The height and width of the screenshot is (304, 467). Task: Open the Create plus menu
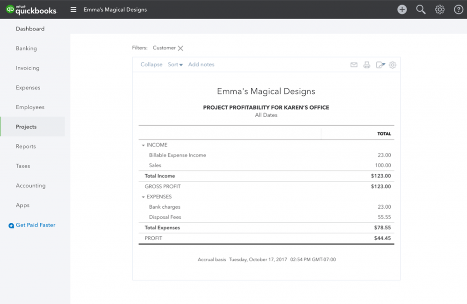[x=402, y=9]
